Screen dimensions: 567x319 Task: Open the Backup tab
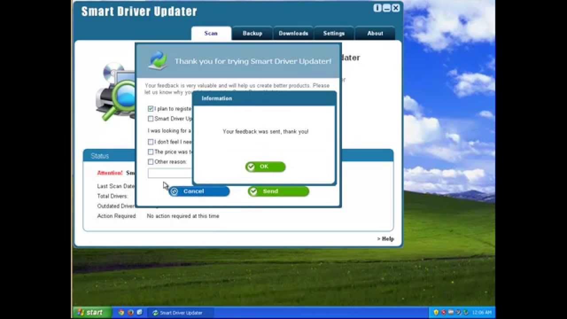pos(252,33)
